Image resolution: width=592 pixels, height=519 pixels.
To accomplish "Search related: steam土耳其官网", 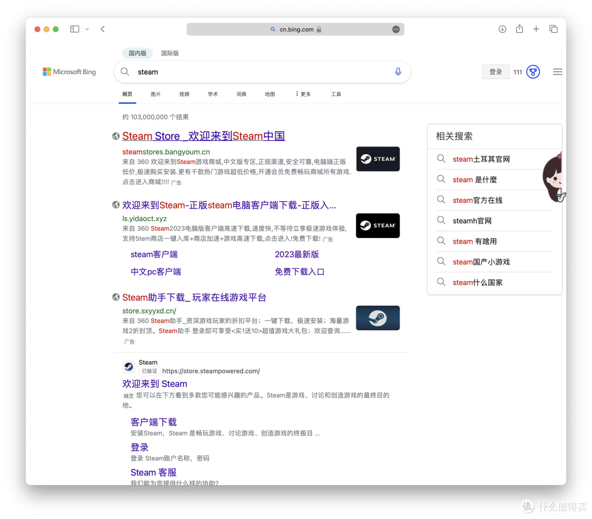I will pos(481,159).
